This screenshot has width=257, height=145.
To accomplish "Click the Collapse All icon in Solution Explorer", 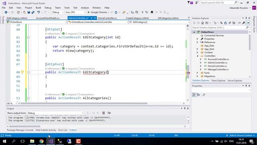I will pyautogui.click(x=230, y=23).
